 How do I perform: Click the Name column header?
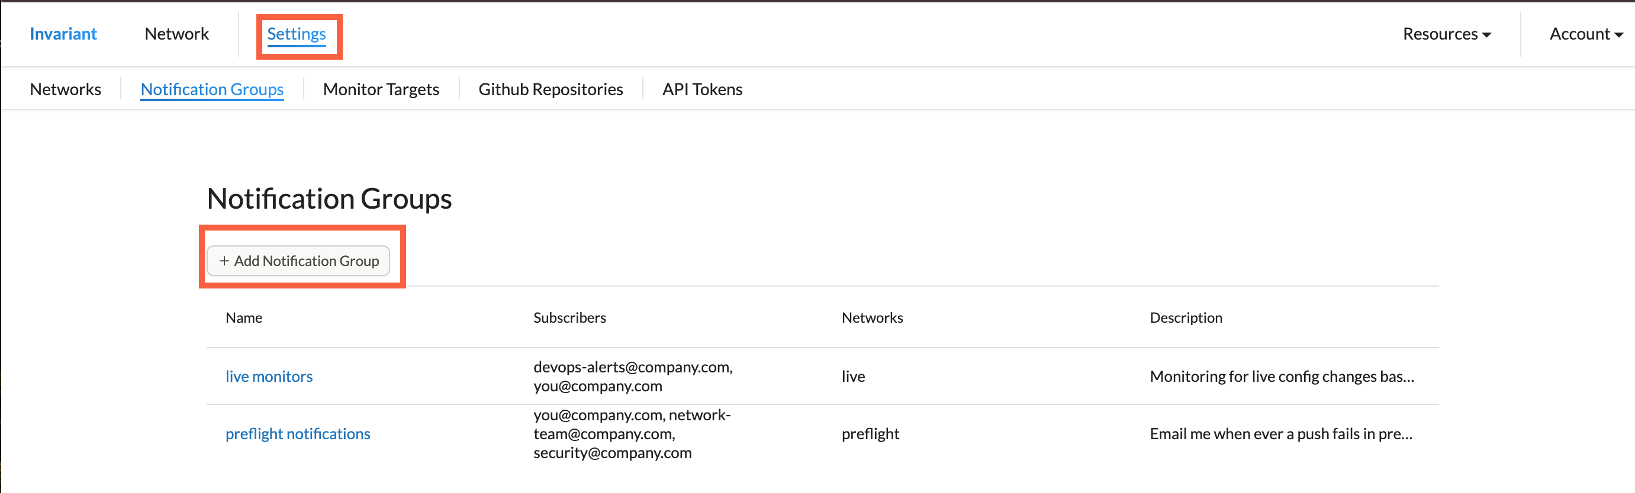244,317
